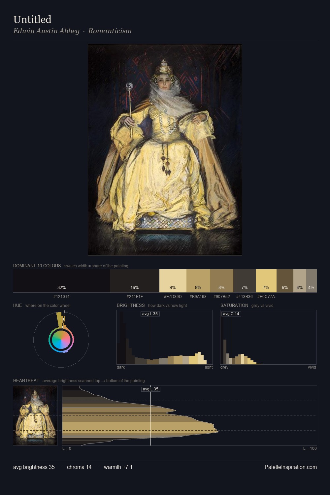Click avg L 35 label in heartbeat chart
The width and height of the screenshot is (330, 495).
tap(151, 389)
